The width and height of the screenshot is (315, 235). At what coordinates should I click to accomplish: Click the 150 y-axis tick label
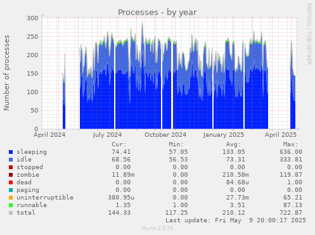coord(32,73)
